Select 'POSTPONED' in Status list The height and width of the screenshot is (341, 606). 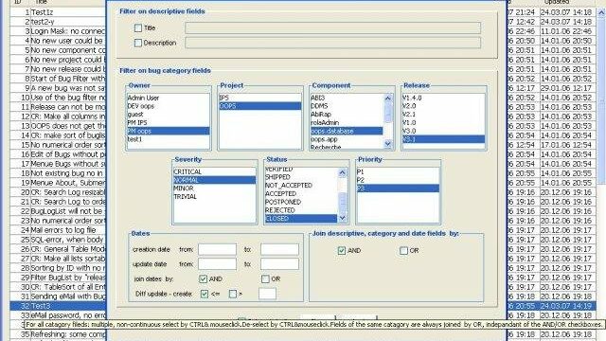tap(301, 202)
